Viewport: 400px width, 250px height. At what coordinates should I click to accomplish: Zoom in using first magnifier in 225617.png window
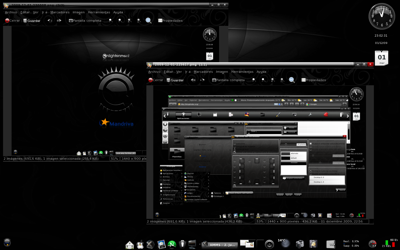point(254,80)
